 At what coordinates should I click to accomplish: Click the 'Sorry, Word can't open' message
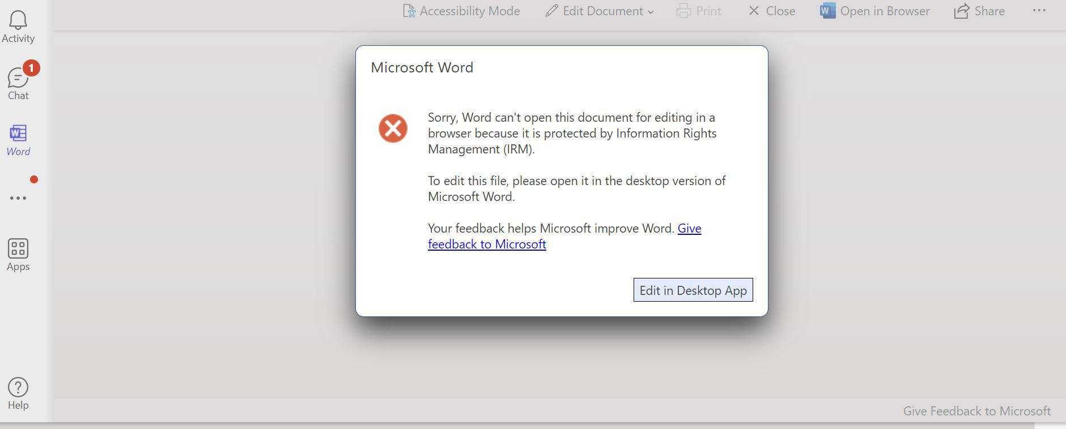pos(572,133)
